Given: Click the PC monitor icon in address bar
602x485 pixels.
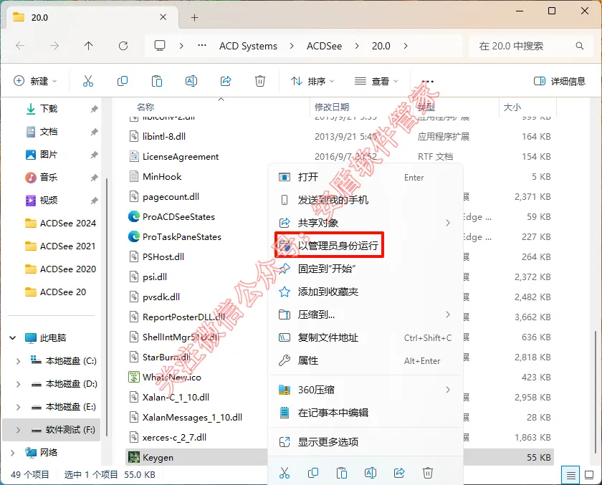Looking at the screenshot, I should coord(160,46).
